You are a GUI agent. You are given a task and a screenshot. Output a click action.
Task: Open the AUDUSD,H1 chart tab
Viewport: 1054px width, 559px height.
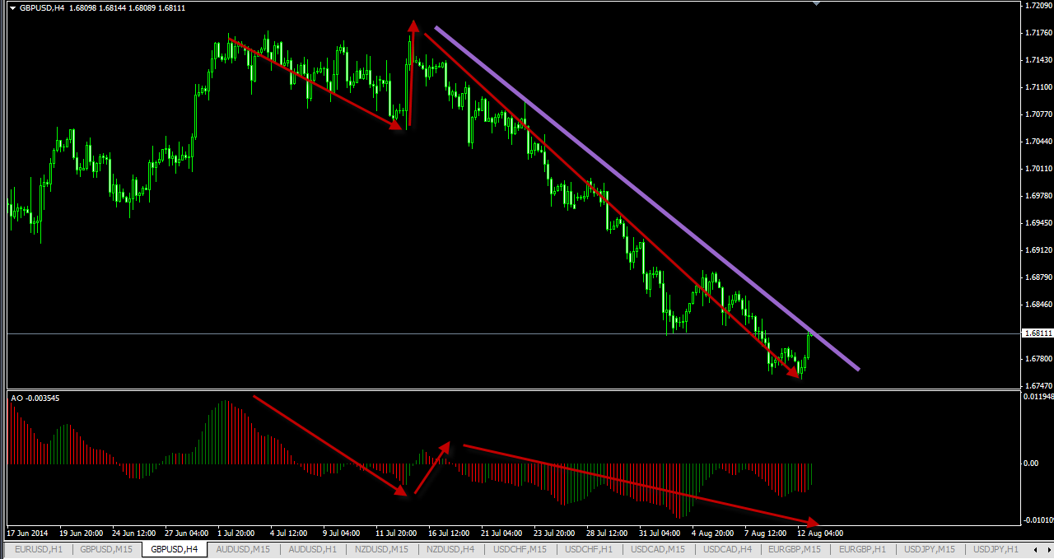[x=312, y=549]
